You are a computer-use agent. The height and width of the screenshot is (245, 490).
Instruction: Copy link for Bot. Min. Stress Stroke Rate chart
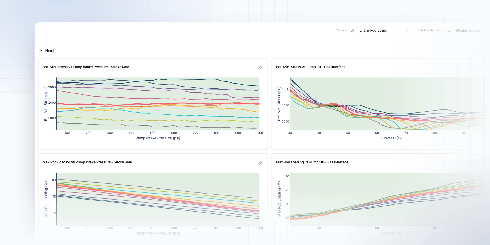click(x=260, y=68)
